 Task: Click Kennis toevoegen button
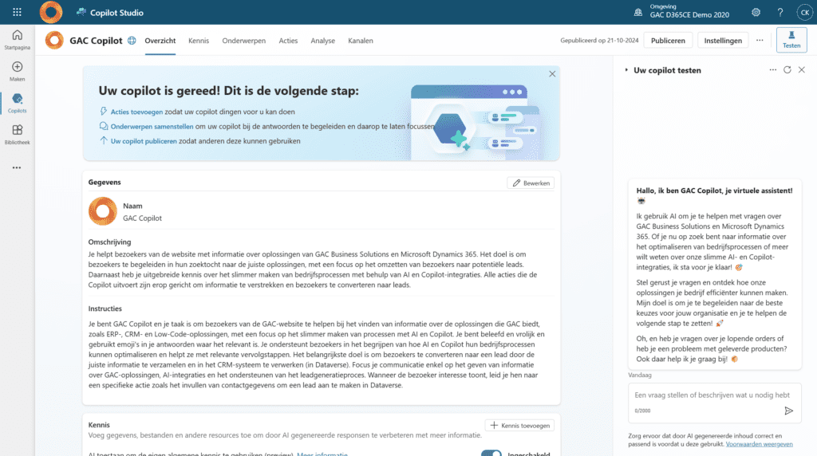click(x=519, y=425)
